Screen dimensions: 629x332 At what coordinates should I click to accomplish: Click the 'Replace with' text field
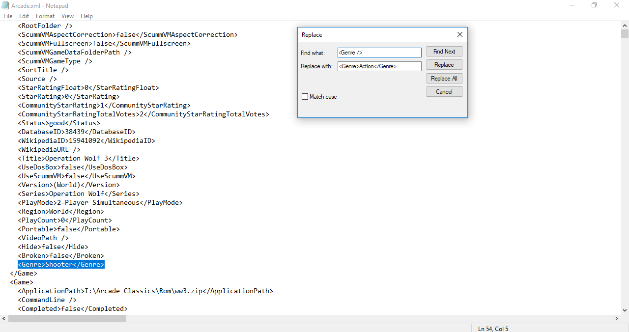379,66
